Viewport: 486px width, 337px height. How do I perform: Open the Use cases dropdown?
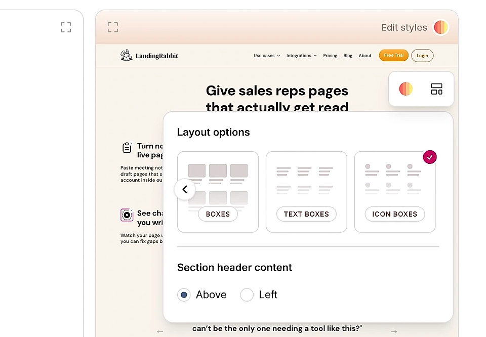tap(266, 56)
